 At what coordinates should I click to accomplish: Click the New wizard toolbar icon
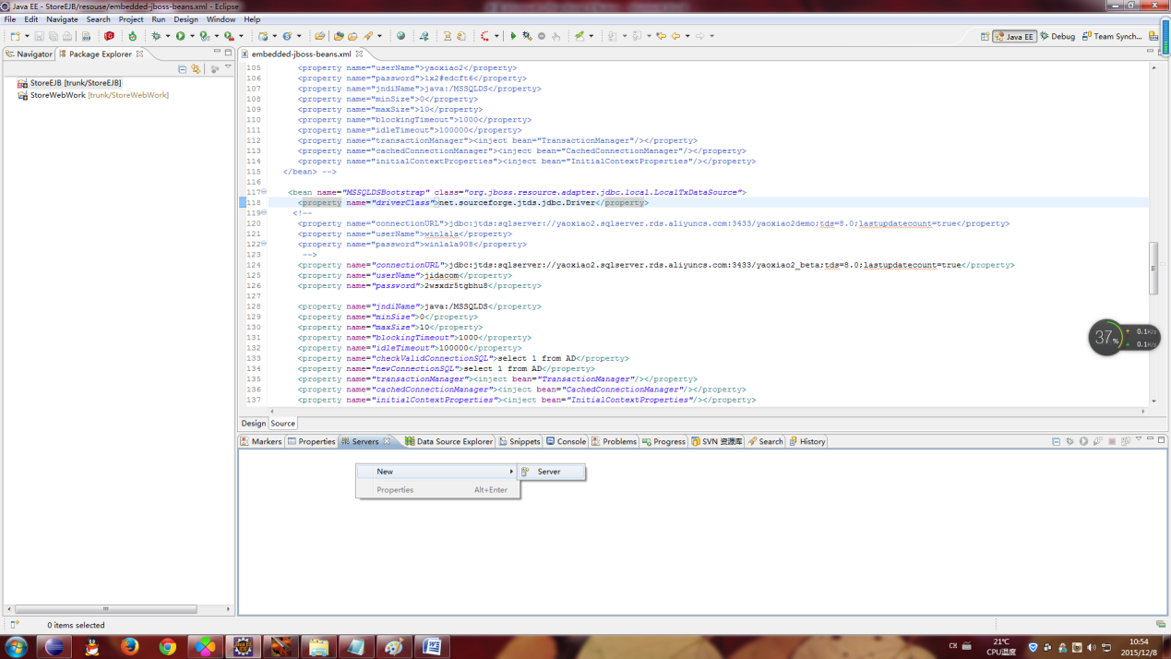(x=15, y=36)
